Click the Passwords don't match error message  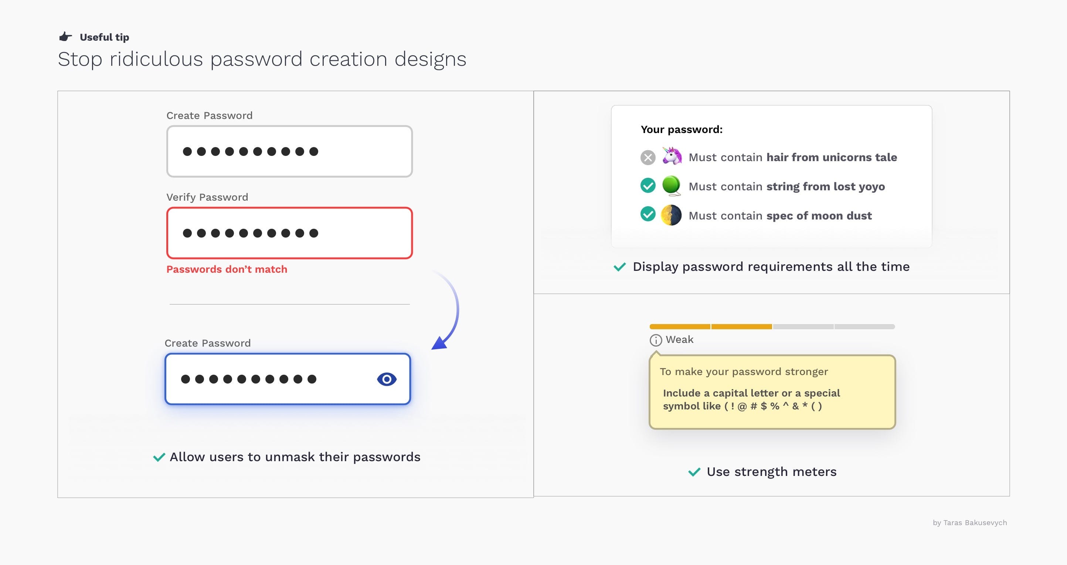(227, 269)
